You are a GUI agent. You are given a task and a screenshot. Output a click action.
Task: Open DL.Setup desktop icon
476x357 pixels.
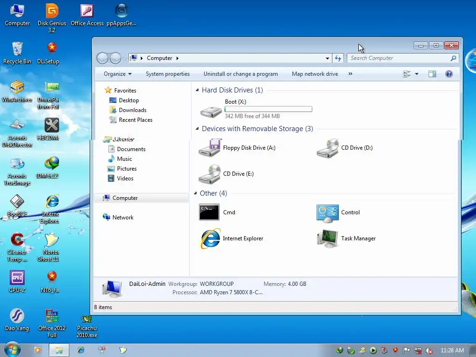tap(48, 53)
